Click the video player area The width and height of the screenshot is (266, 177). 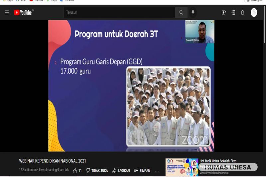coord(131,86)
